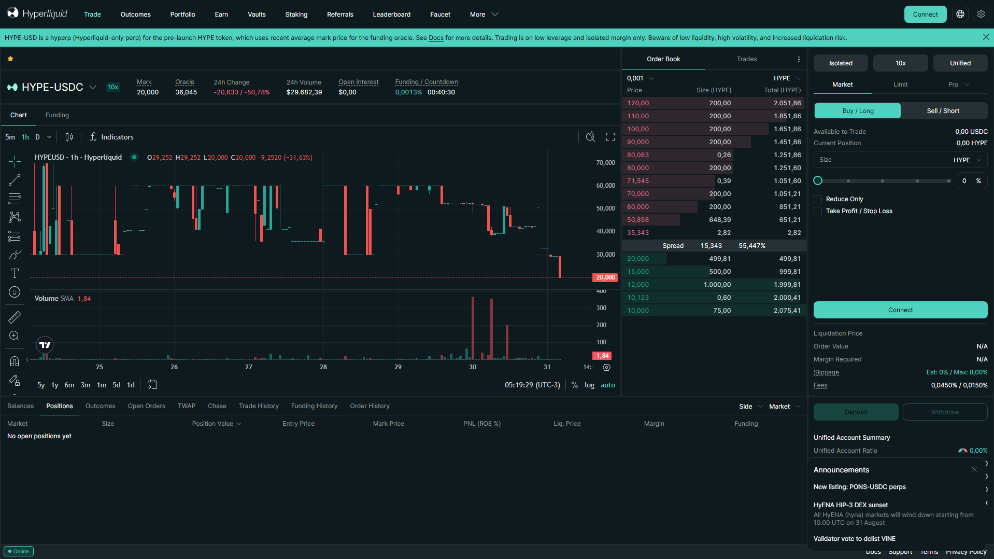This screenshot has height=559, width=994.
Task: Select the ruler measure tool
Action: click(15, 317)
